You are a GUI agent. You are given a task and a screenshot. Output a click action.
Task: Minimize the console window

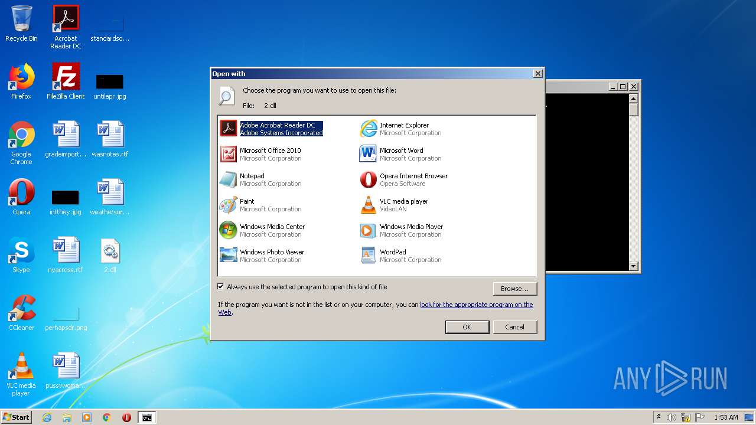pos(613,87)
